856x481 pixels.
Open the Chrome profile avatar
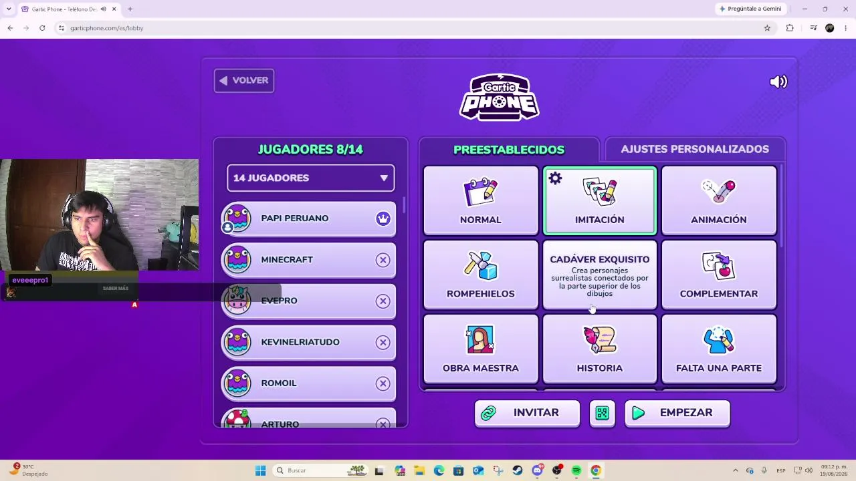pos(830,28)
